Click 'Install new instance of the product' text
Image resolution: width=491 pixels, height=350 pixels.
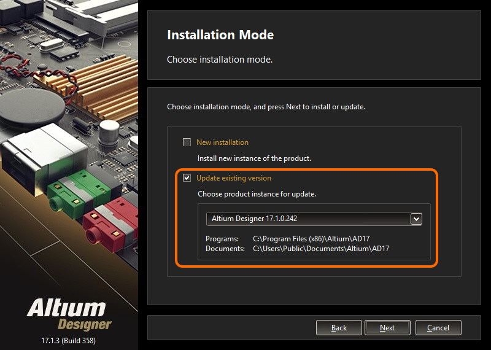[254, 158]
